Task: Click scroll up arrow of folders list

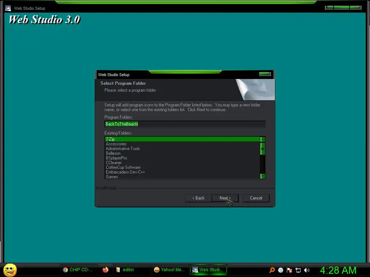Action: [x=262, y=140]
